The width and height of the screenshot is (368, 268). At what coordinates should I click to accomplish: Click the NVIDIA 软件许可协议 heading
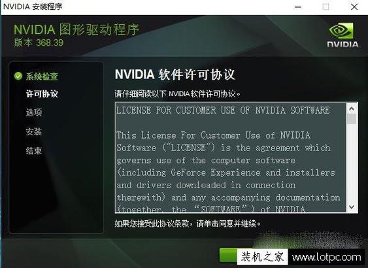click(175, 75)
